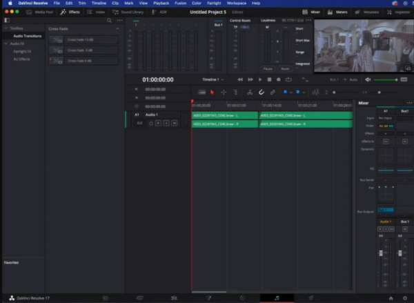Open the Media Pool panel
414x303 pixels.
pyautogui.click(x=39, y=12)
